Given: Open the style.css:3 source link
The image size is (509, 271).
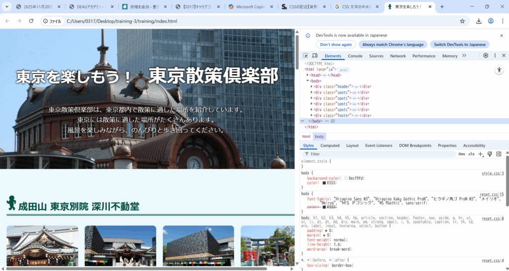Looking at the screenshot, I should click(493, 173).
